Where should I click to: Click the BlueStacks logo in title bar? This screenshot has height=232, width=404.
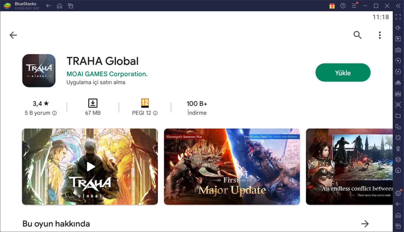pos(7,6)
